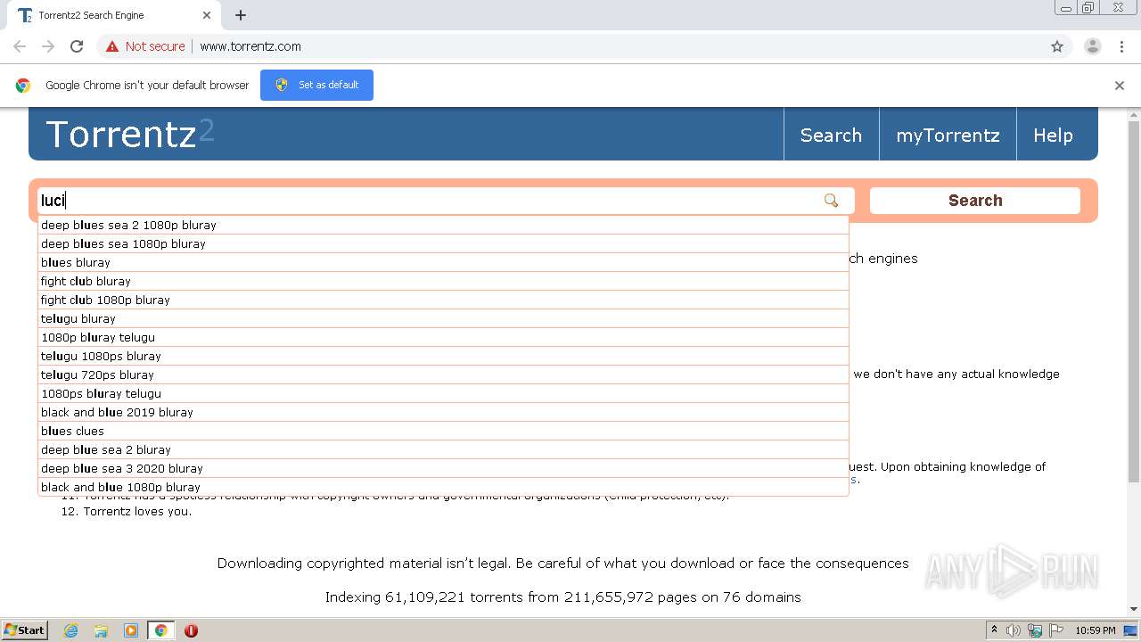Open the Chrome profile avatar

click(x=1092, y=46)
